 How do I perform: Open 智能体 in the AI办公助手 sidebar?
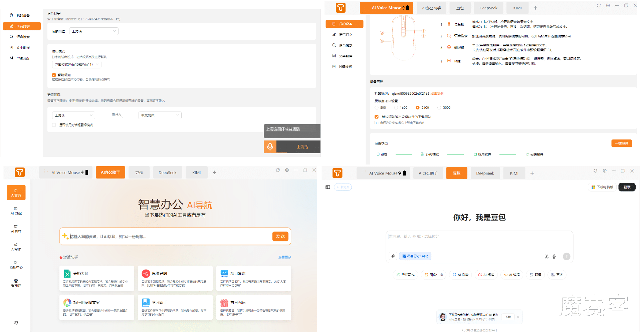16,283
